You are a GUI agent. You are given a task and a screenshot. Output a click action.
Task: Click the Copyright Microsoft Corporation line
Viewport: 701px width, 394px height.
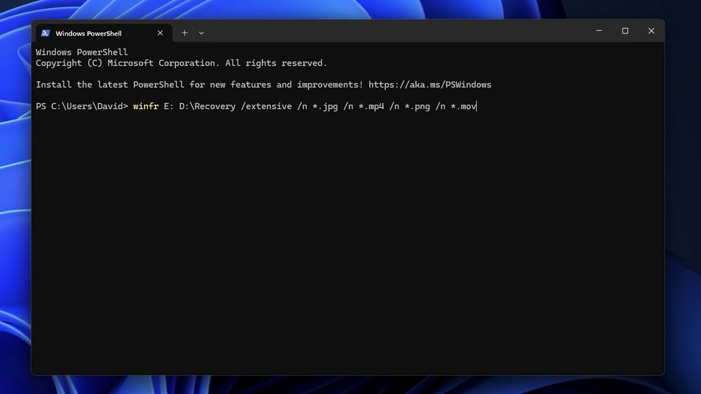tap(181, 63)
